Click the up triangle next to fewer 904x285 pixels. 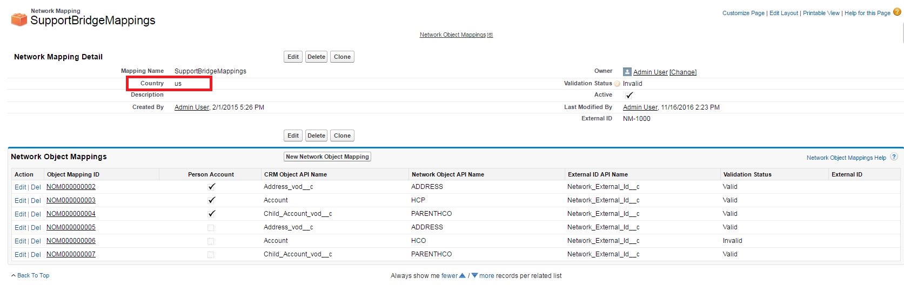pyautogui.click(x=462, y=276)
